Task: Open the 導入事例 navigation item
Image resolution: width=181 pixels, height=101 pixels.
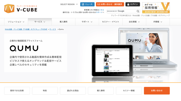Action: tap(64, 22)
